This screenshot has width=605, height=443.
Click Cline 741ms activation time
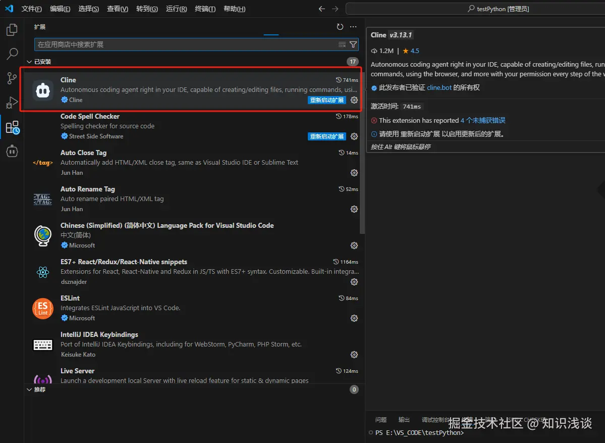tap(347, 80)
